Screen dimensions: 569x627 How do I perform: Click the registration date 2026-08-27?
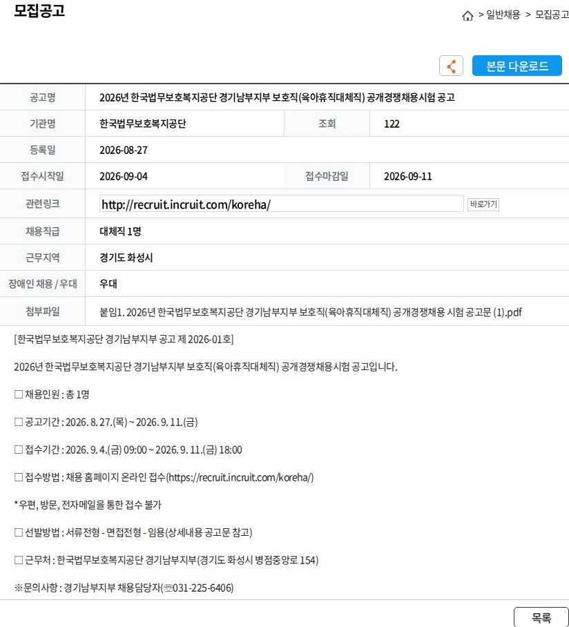coord(124,151)
